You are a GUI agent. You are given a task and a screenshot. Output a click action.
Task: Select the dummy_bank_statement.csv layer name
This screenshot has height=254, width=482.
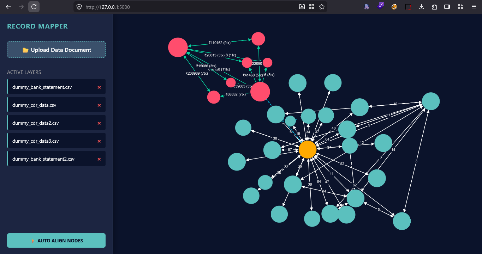[x=42, y=87]
